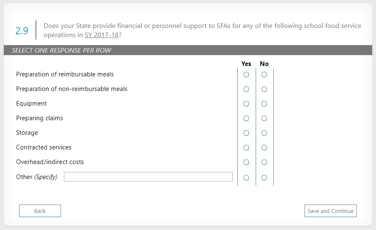Mark Yes for Equipment row

point(246,104)
